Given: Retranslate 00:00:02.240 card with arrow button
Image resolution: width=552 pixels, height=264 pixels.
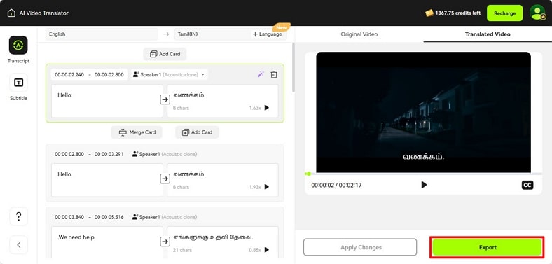Looking at the screenshot, I should pos(165,100).
